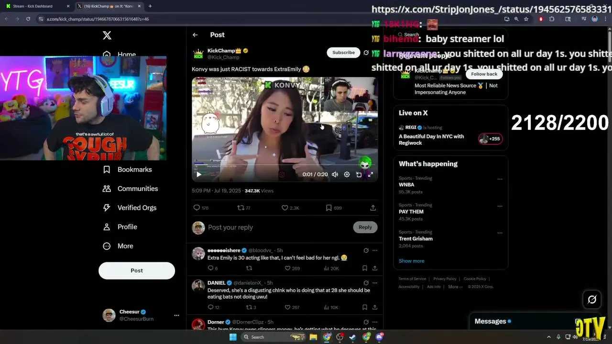The height and width of the screenshot is (344, 612).
Task: Open more options on bloodvv_ reply
Action: tap(375, 250)
